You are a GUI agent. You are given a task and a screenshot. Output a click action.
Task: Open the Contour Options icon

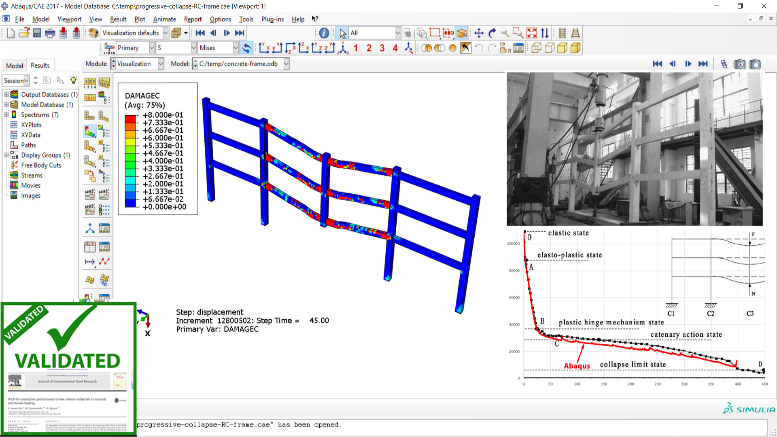tap(104, 131)
